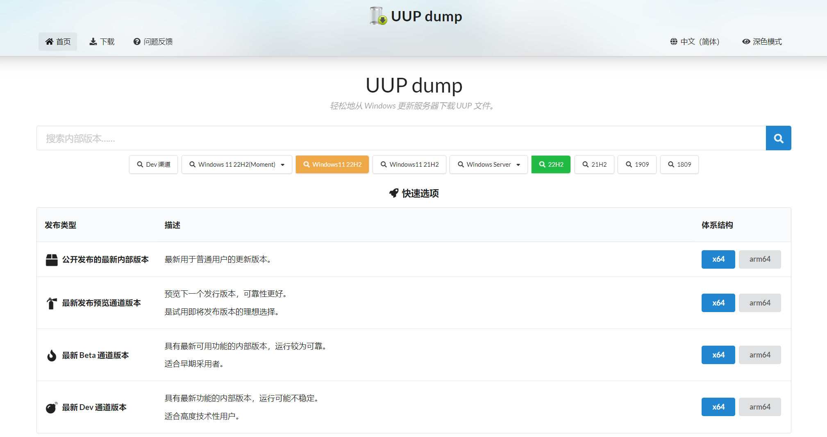Select x64 for 最新 Dev 通道版本

[718, 407]
